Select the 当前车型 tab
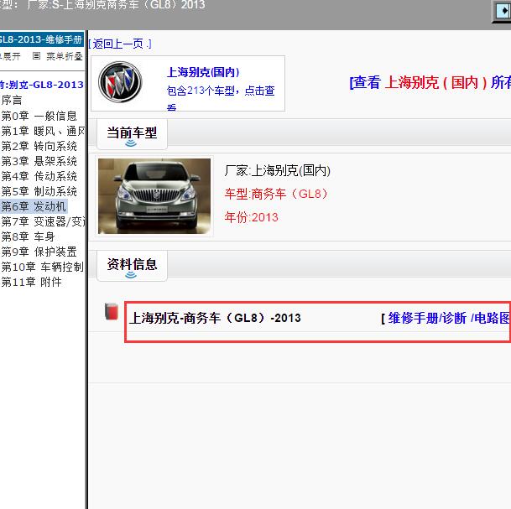The width and height of the screenshot is (511, 509). [132, 133]
